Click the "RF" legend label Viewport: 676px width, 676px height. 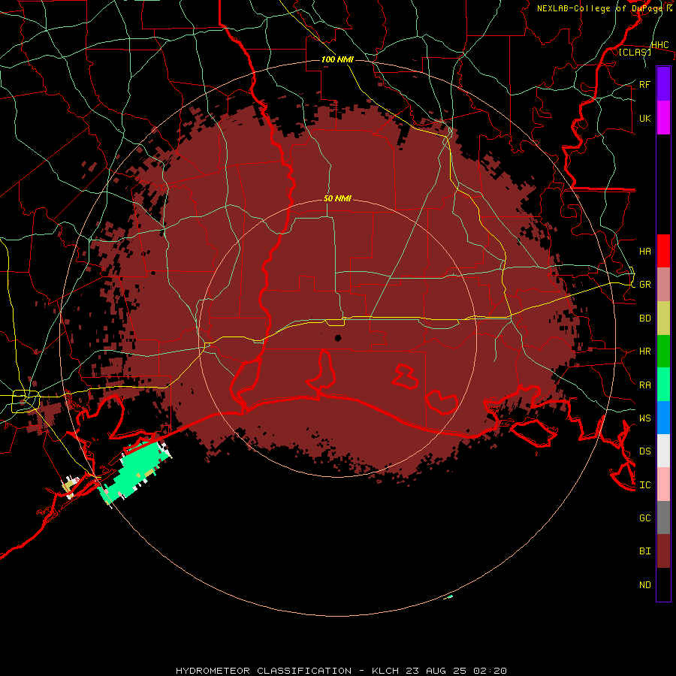(644, 85)
